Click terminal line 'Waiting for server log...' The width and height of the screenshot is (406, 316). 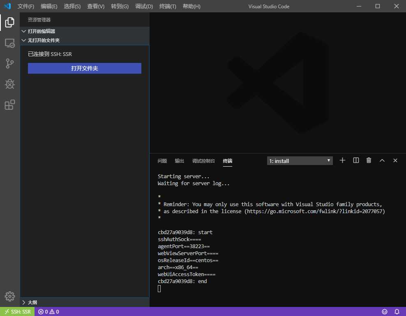pyautogui.click(x=194, y=183)
